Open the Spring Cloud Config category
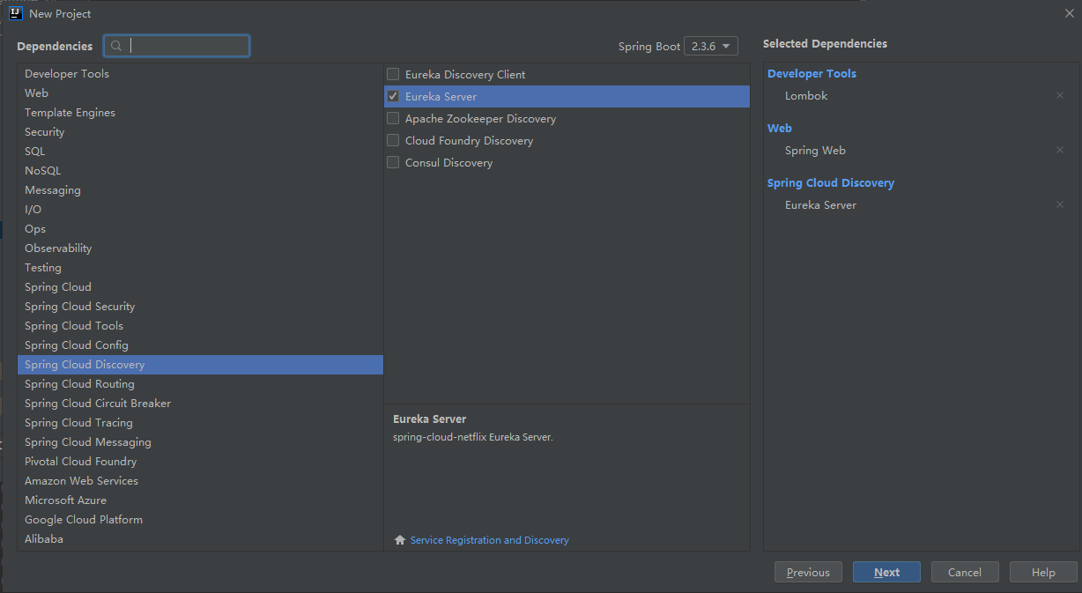 pos(77,345)
